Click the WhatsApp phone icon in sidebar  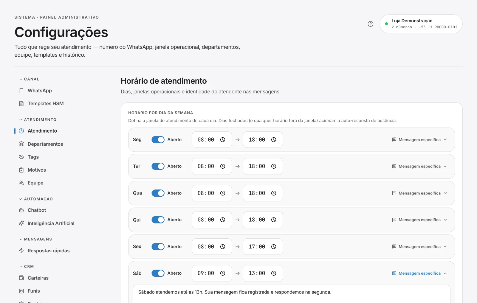tap(21, 91)
